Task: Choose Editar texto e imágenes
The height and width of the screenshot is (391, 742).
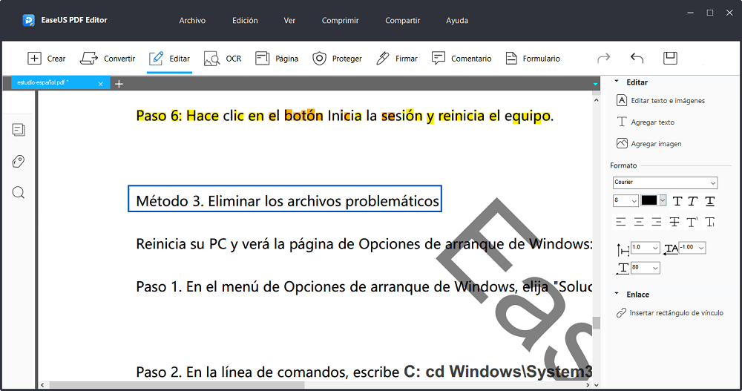Action: (x=660, y=100)
